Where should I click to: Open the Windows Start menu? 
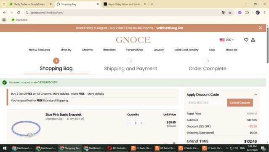5,148
